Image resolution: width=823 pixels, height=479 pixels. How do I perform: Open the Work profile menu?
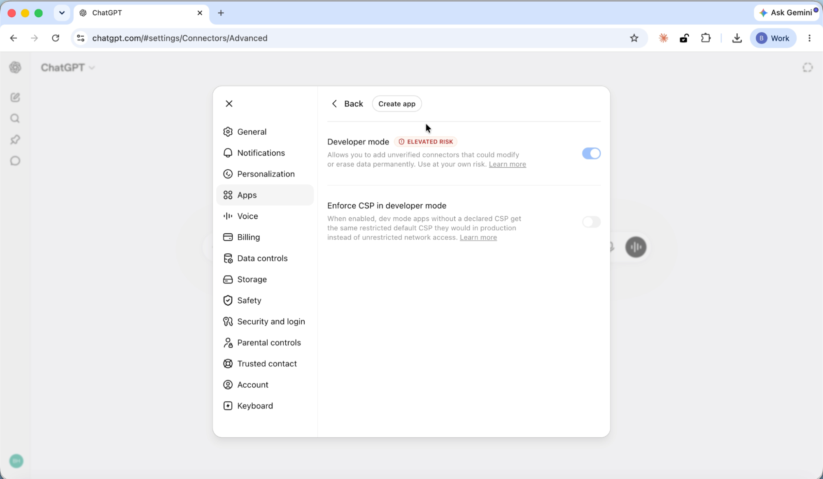pyautogui.click(x=773, y=38)
